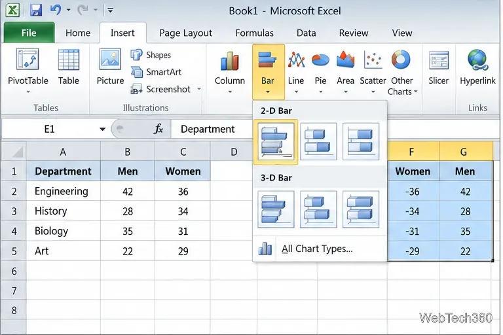Expand the Name Box dropdown arrow
This screenshot has height=335, width=503.
point(102,129)
